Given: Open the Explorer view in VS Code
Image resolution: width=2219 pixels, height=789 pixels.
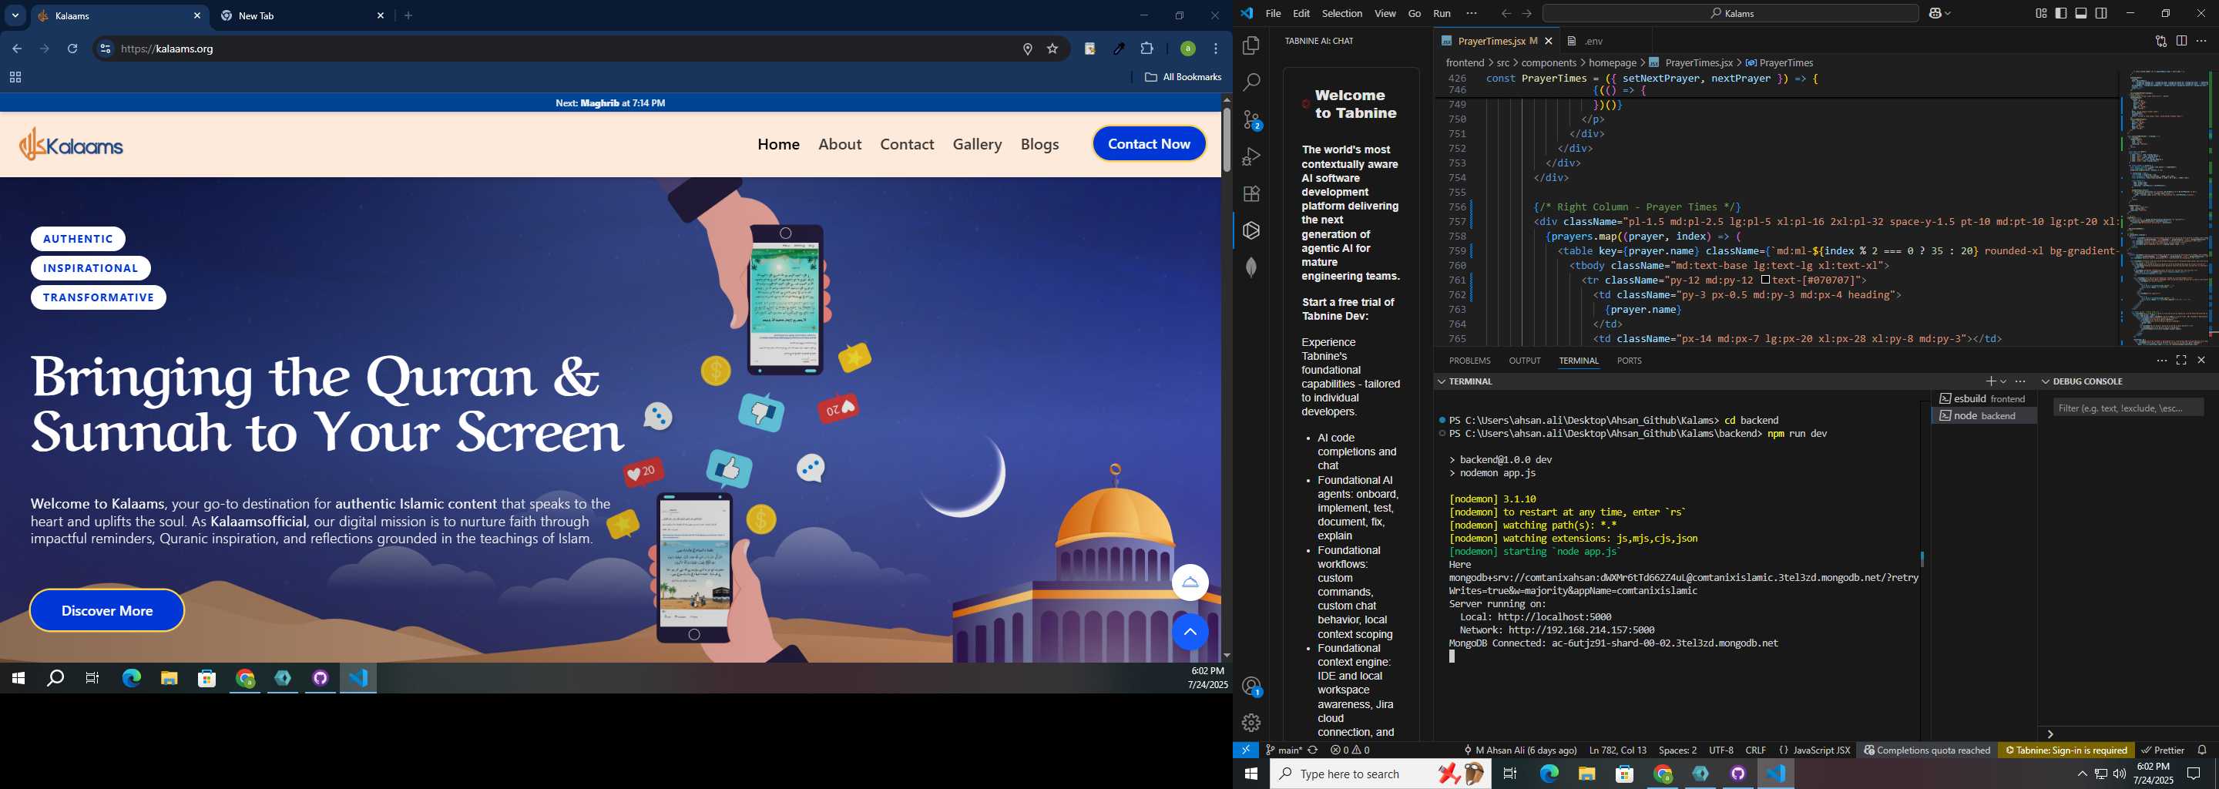Looking at the screenshot, I should point(1250,45).
